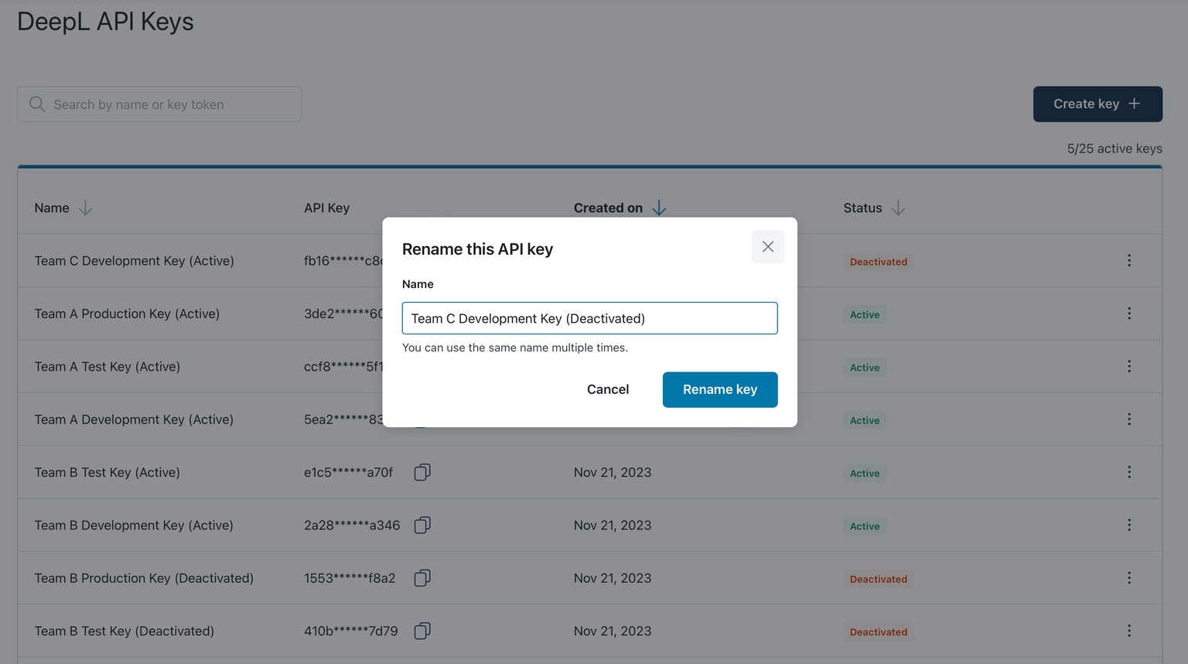Select Team B Production Key (Deactivated) name
The width and height of the screenshot is (1188, 664).
144,578
